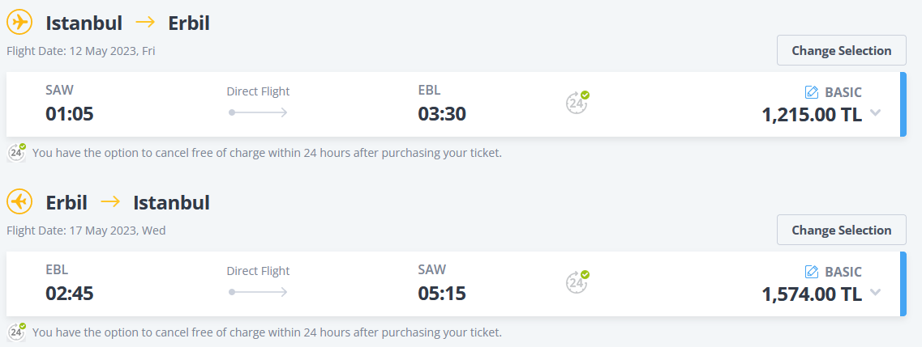Image resolution: width=922 pixels, height=347 pixels.
Task: Click the edit pencil icon beside the 1,574.00 TL BASIC fare
Action: pos(812,272)
